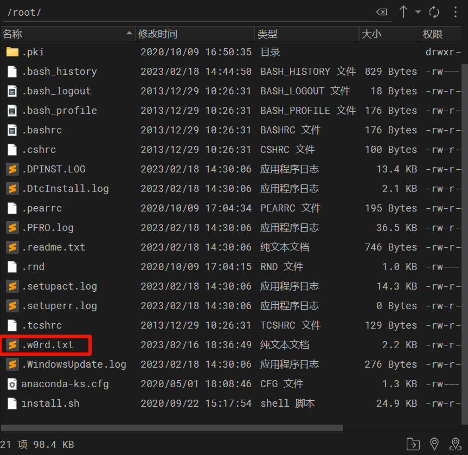Select the .w0rd.txt file icon

pos(12,345)
